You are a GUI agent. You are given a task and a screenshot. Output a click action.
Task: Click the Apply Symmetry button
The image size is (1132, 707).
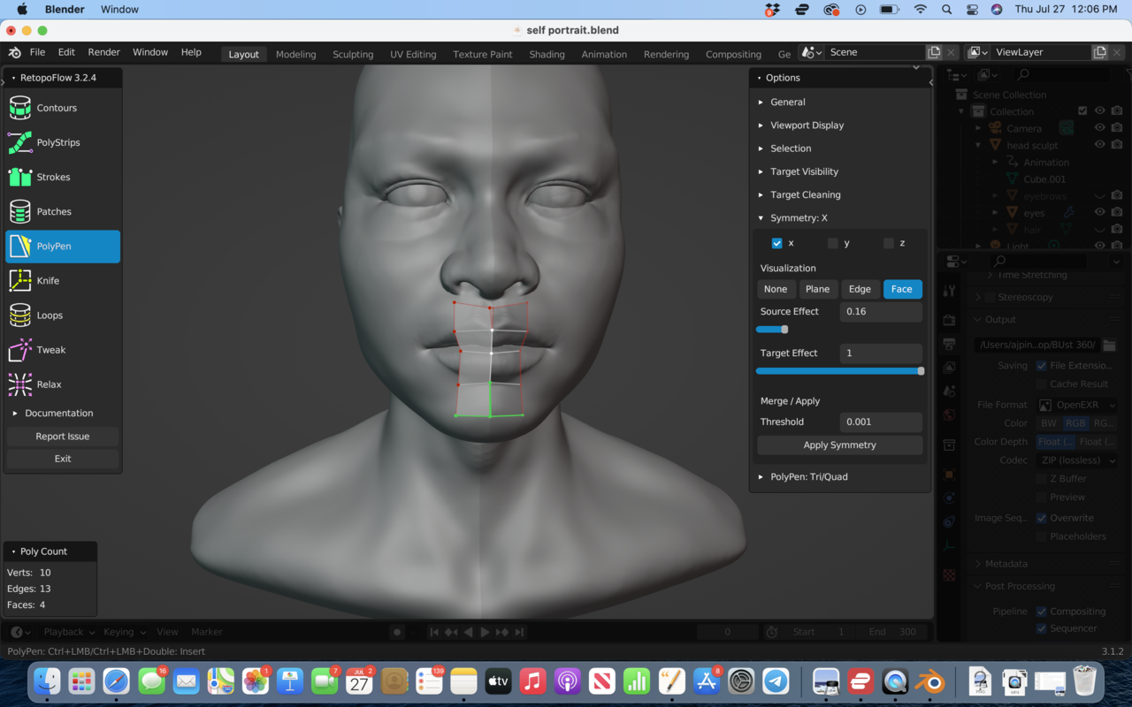839,445
